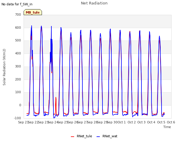The height and width of the screenshot is (142, 189).
Task: Click the 400 y-axis tick label
Action: [x=18, y=53]
